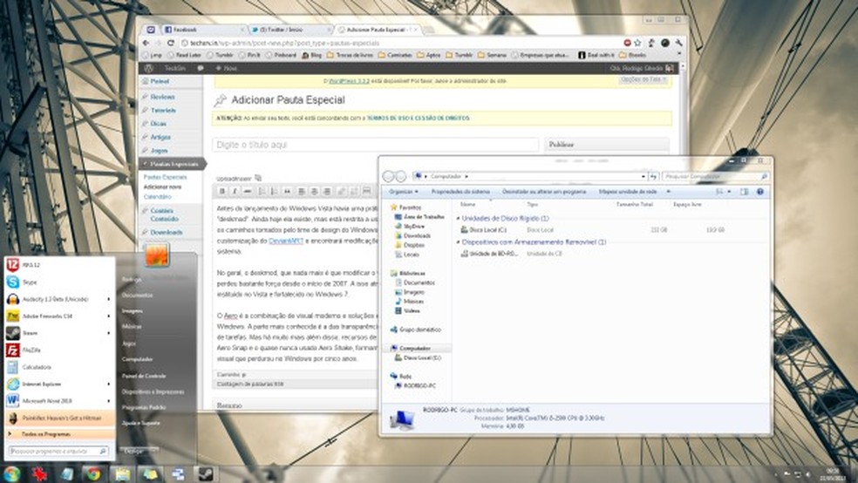Insert blockquote in WordPress editor
Viewport: 858px width, 483px height.
287,191
